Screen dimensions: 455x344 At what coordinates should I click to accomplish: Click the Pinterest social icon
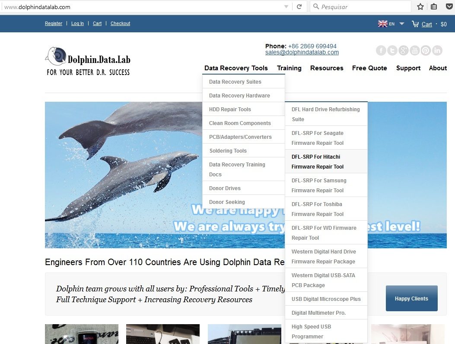(426, 50)
